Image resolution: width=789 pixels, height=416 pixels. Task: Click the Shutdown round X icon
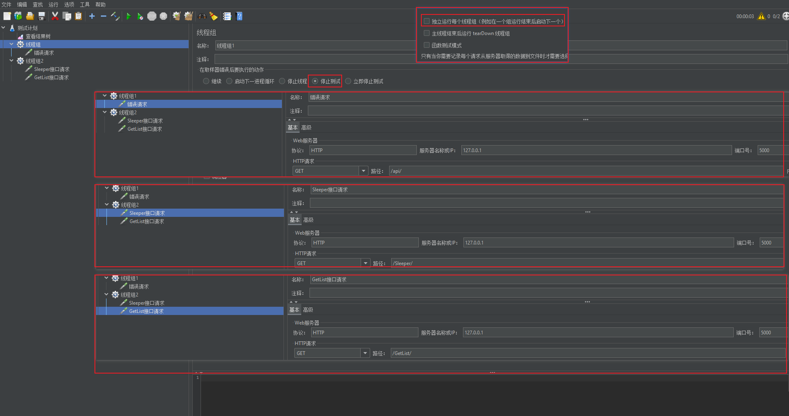click(163, 16)
